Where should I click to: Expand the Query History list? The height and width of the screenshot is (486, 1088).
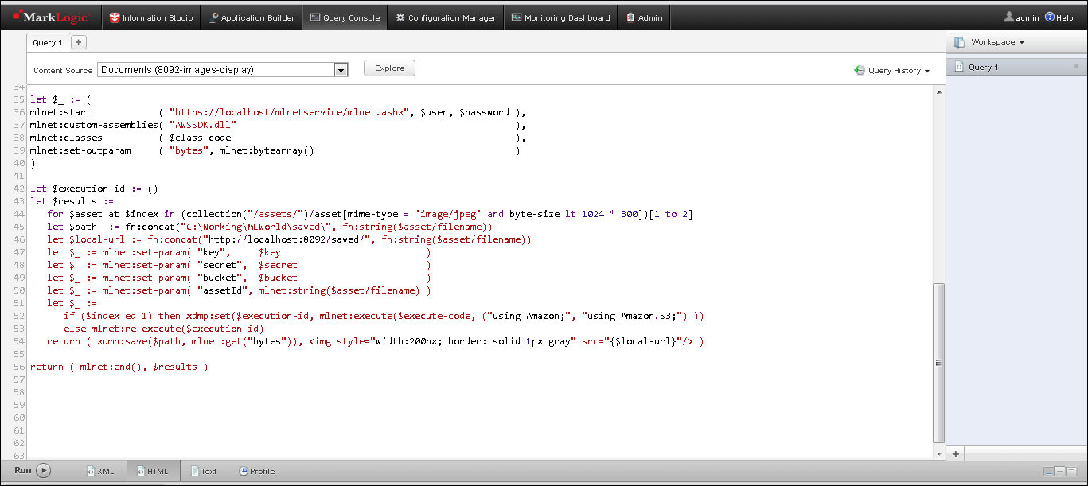[x=891, y=70]
